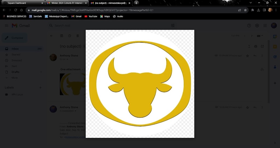Open the input tools dropdown arrow
The width and height of the screenshot is (280, 148).
(x=262, y=36)
